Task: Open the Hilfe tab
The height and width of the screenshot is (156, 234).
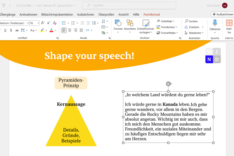Action: [x=136, y=15]
